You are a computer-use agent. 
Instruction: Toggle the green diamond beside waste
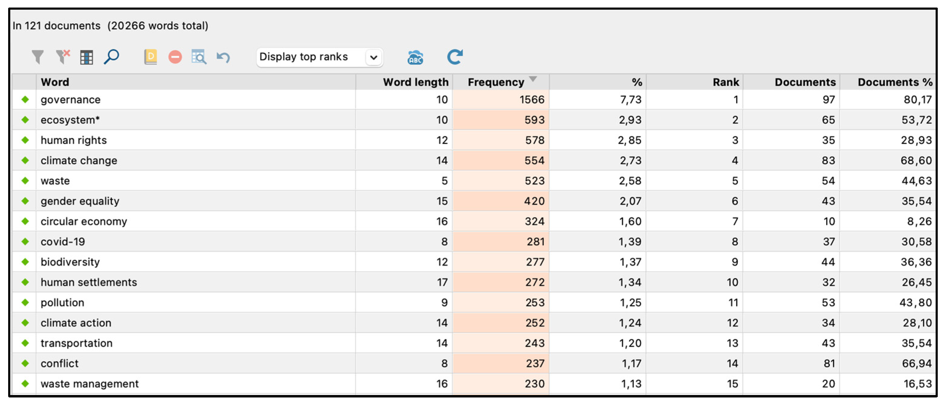click(25, 180)
